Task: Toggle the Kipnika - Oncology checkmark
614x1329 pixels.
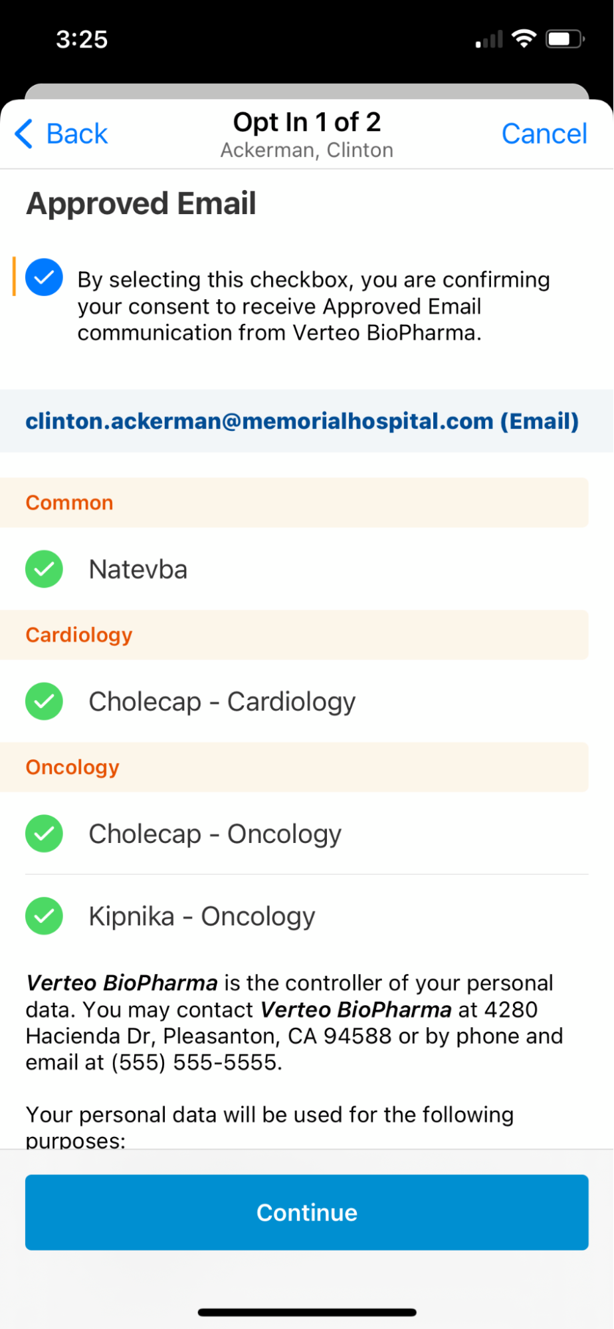Action: point(45,916)
